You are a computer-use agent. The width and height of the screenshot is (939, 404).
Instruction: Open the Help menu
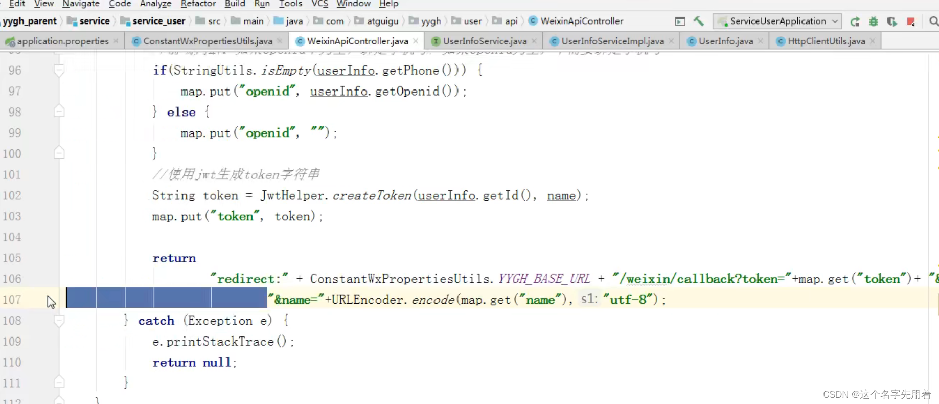click(388, 4)
